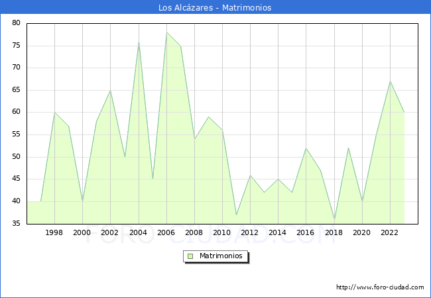Click the 80 y-axis label
This screenshot has width=431, height=298.
pyautogui.click(x=16, y=23)
